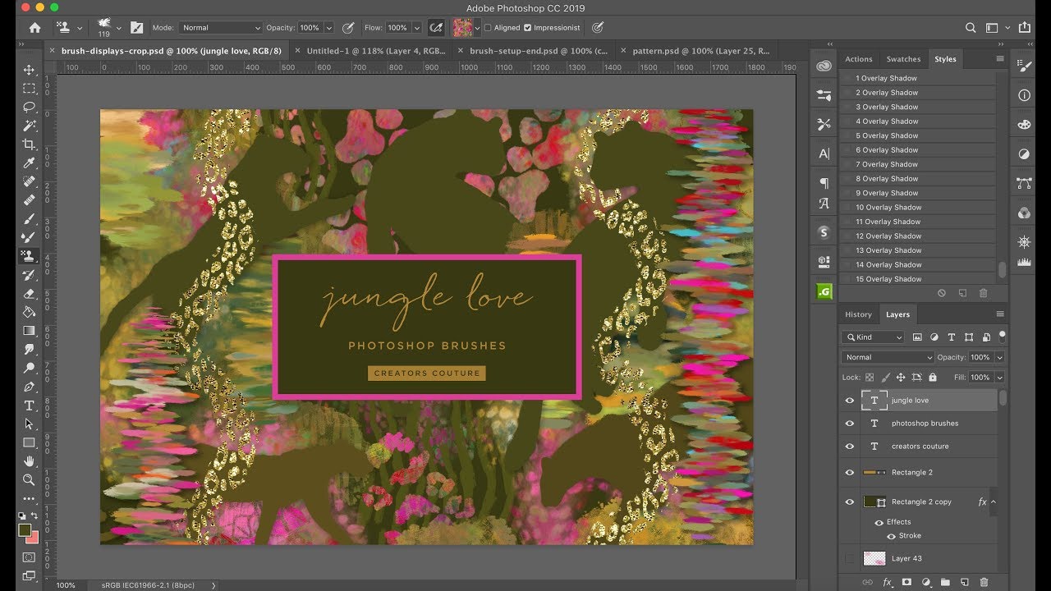1051x591 pixels.
Task: Open the layer Kind filter dropdown
Action: coord(873,337)
